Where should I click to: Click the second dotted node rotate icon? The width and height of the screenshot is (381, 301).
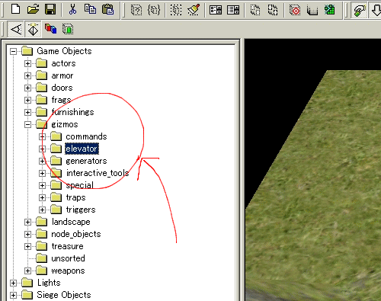click(273, 10)
